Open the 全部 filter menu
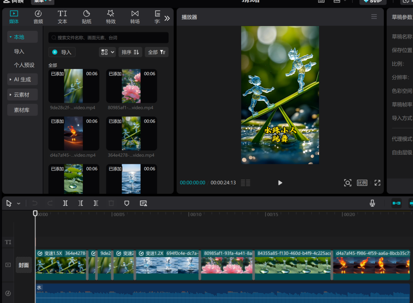 (x=157, y=52)
